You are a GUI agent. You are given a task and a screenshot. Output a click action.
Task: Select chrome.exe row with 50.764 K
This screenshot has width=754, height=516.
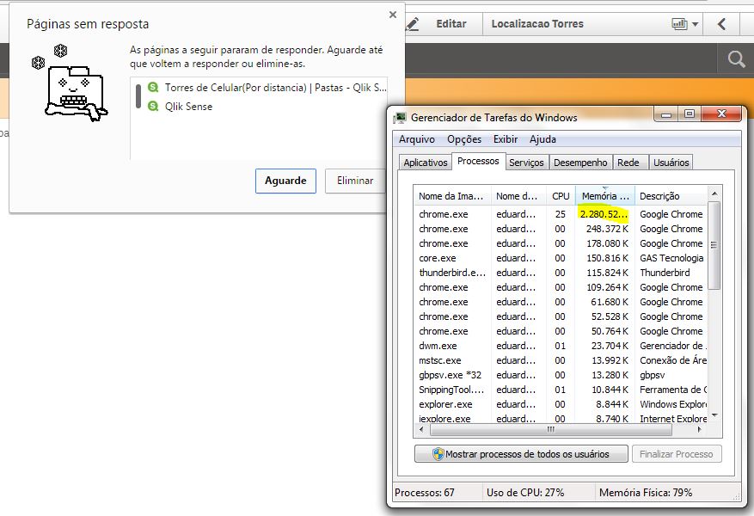[x=561, y=331]
